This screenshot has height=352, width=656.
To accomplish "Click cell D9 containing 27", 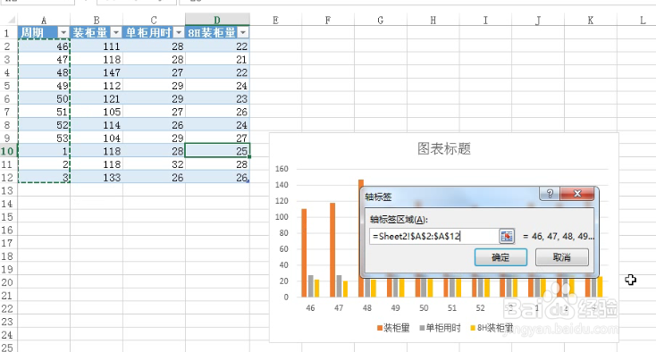I will [x=217, y=138].
